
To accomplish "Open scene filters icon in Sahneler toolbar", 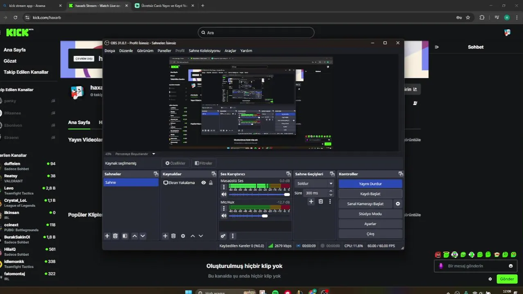I will pyautogui.click(x=125, y=236).
